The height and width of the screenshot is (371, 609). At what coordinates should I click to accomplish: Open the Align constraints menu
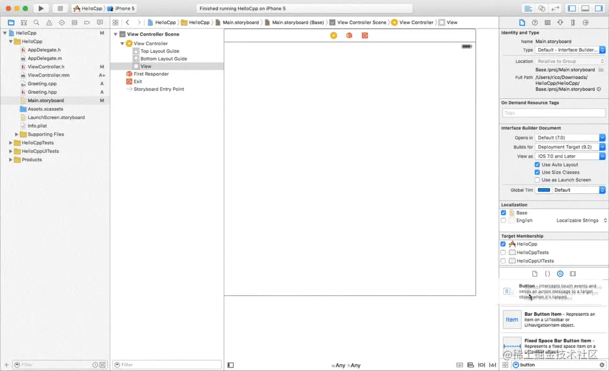[471, 365]
